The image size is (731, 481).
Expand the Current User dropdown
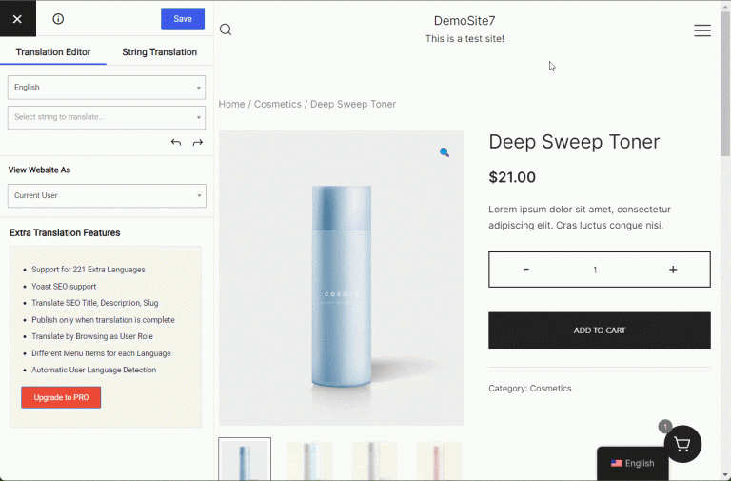pyautogui.click(x=107, y=196)
